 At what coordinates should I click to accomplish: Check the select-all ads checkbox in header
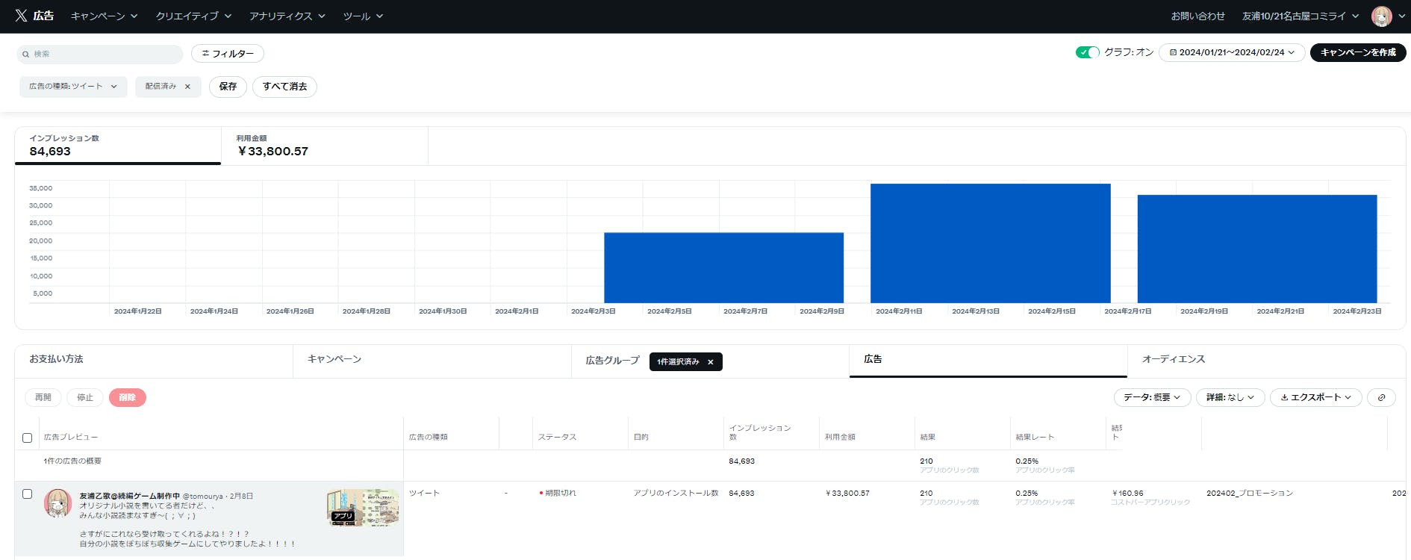click(x=28, y=438)
